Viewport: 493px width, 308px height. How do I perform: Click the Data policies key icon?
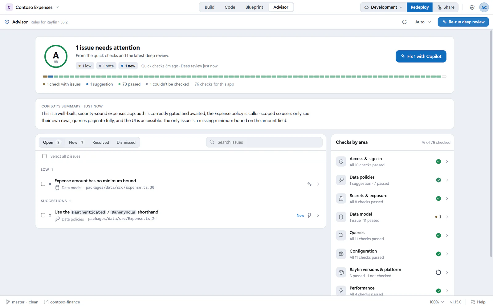(x=341, y=180)
